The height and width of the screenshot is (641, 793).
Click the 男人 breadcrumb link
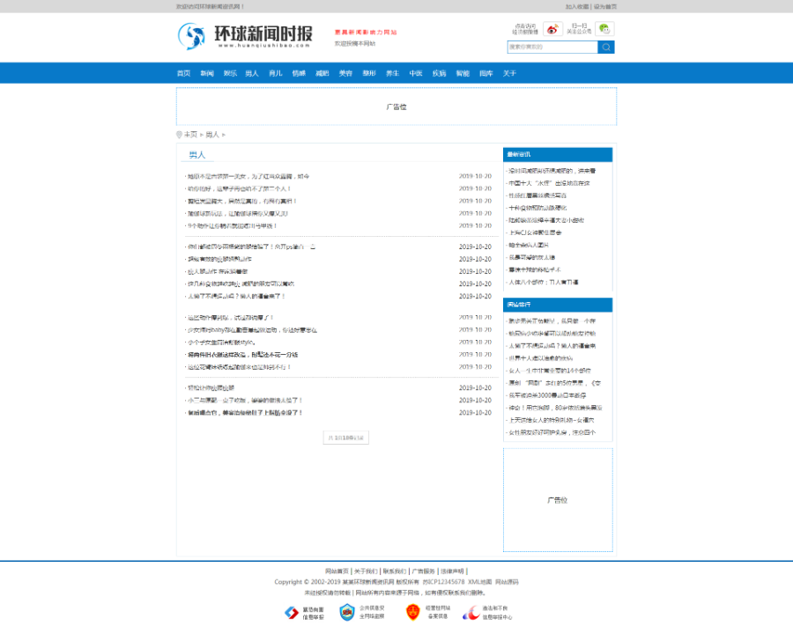(212, 135)
